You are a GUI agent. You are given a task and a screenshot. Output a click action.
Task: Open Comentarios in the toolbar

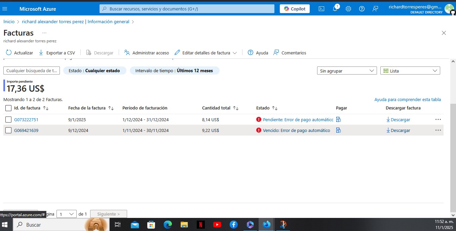click(x=290, y=53)
